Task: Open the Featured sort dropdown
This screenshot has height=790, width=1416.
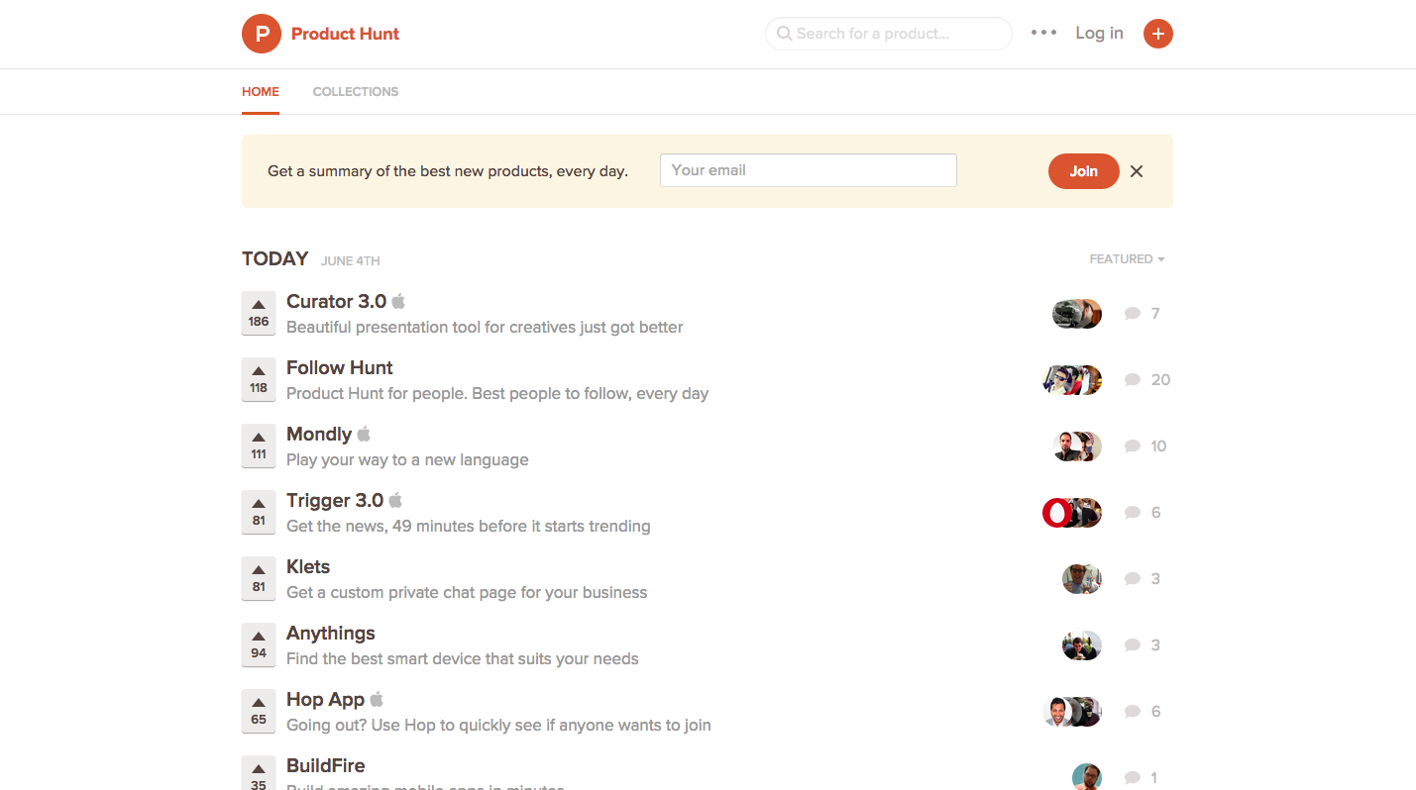Action: tap(1127, 259)
